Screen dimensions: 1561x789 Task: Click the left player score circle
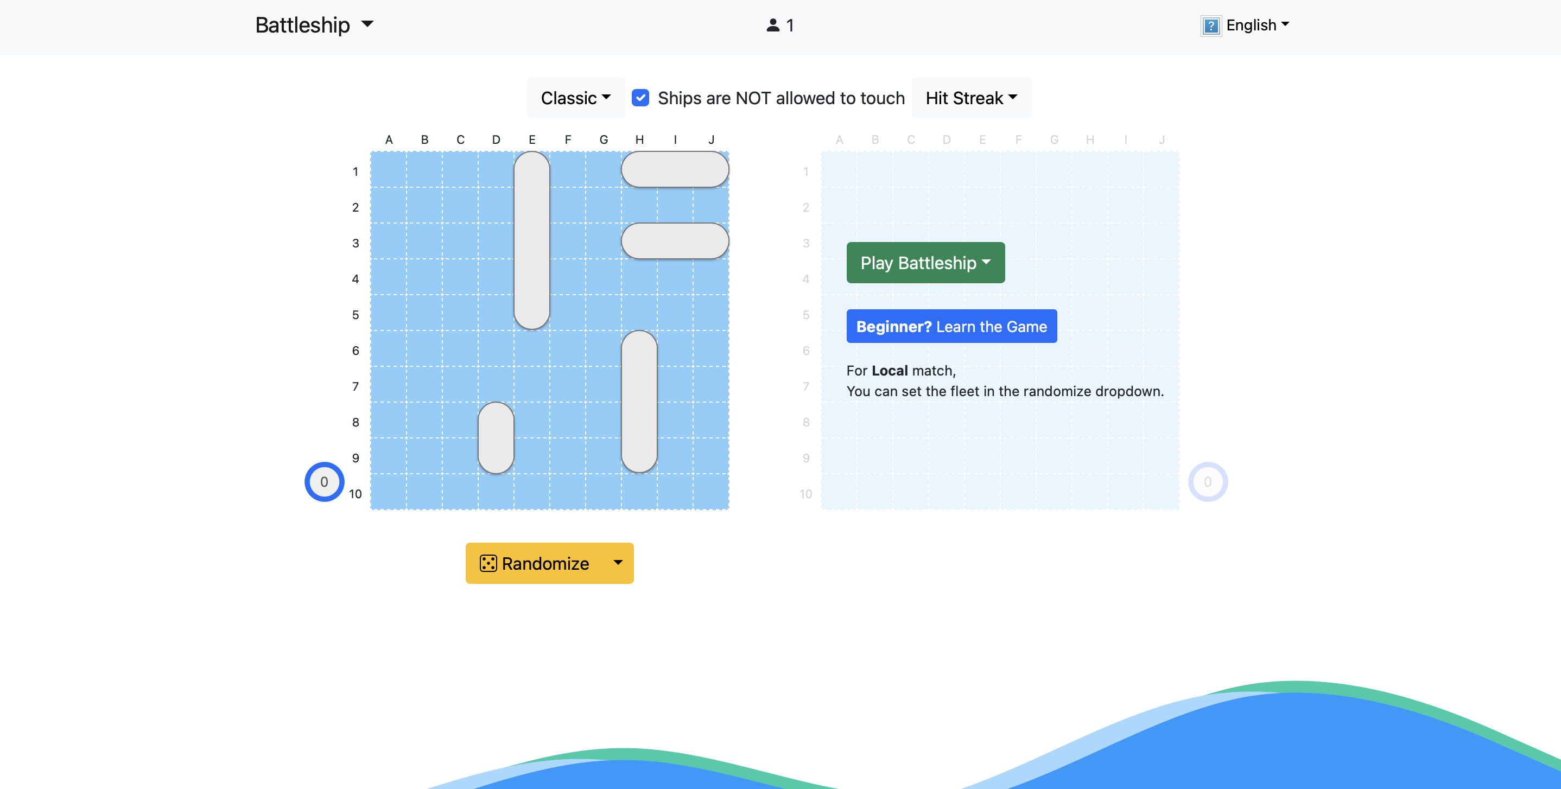point(324,482)
